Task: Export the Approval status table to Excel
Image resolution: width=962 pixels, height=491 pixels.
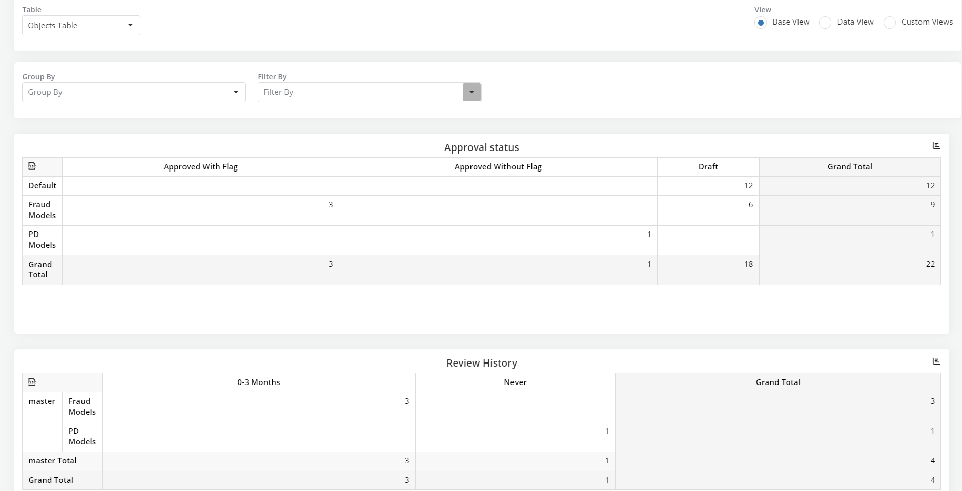Action: click(x=32, y=166)
